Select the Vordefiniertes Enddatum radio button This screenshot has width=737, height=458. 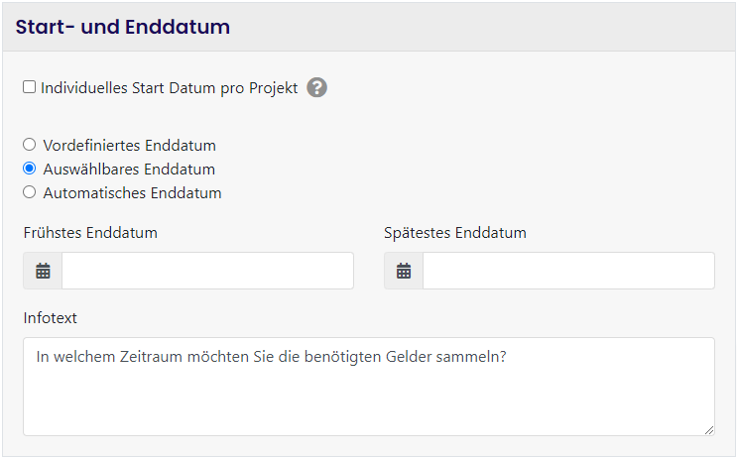30,145
